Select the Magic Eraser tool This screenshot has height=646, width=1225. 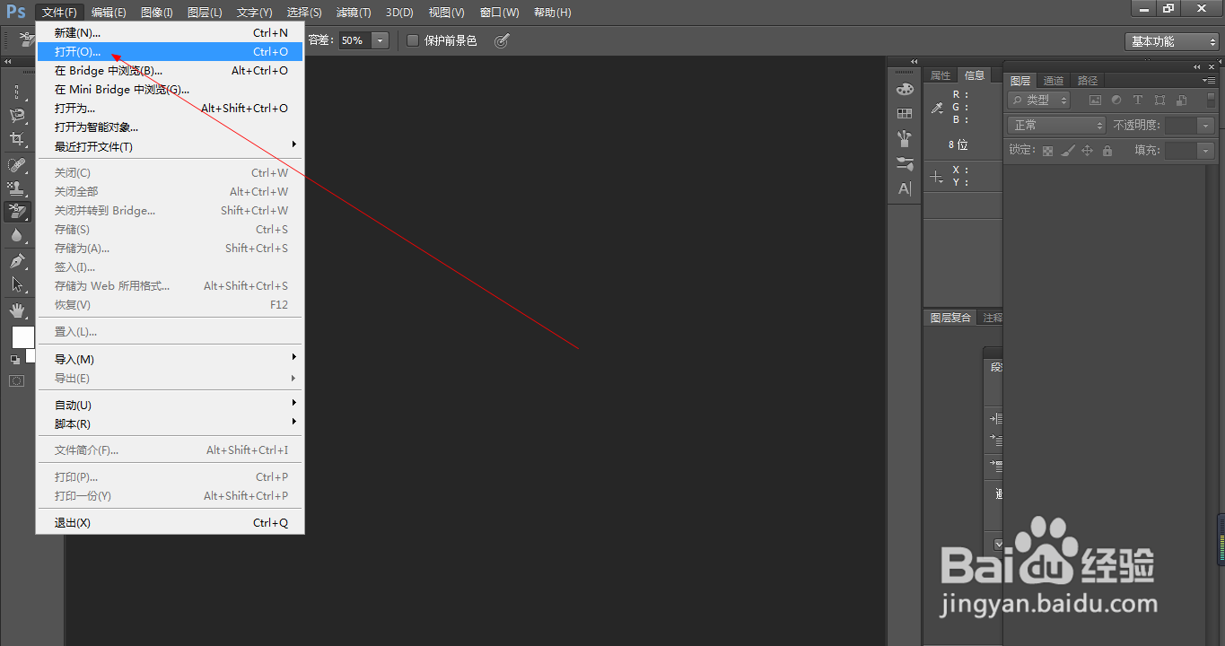[17, 212]
